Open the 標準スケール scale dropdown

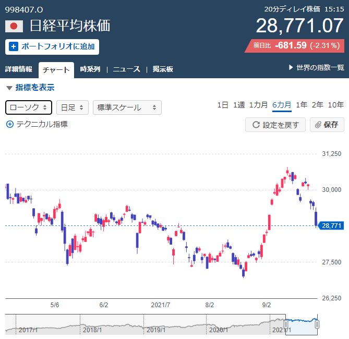(127, 107)
